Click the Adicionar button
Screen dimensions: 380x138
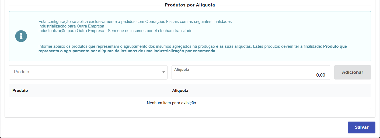click(x=352, y=72)
